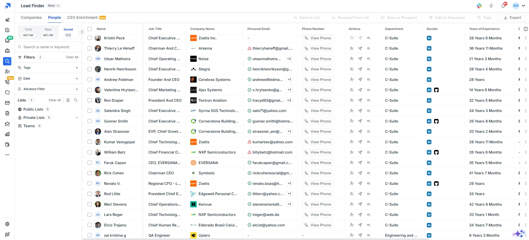Select Kumar Venugopal's checkbox
529x240 pixels.
[x=89, y=142]
